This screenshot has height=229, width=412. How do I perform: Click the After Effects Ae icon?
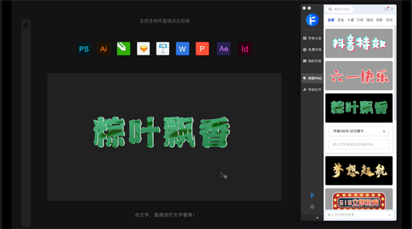pyautogui.click(x=224, y=49)
